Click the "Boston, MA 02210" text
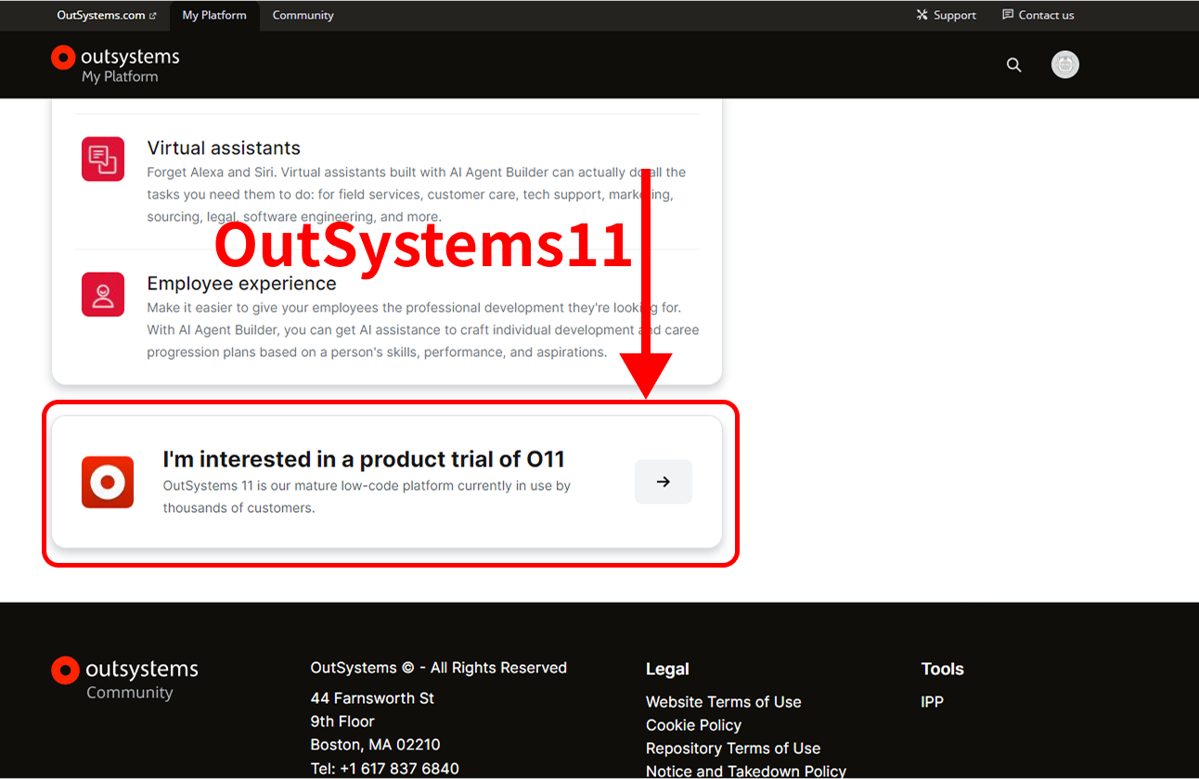Viewport: 1199px width, 779px height. click(375, 745)
